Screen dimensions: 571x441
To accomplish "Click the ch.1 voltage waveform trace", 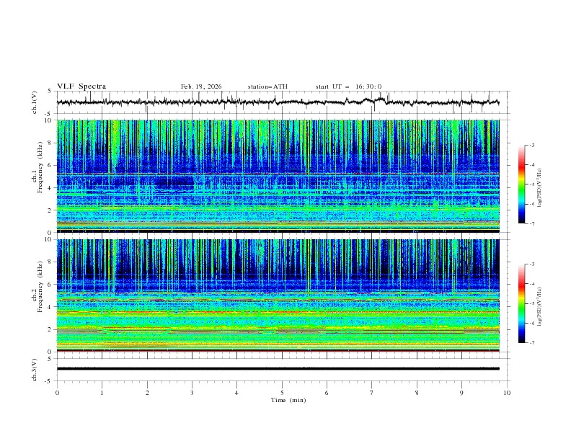I will click(x=278, y=102).
